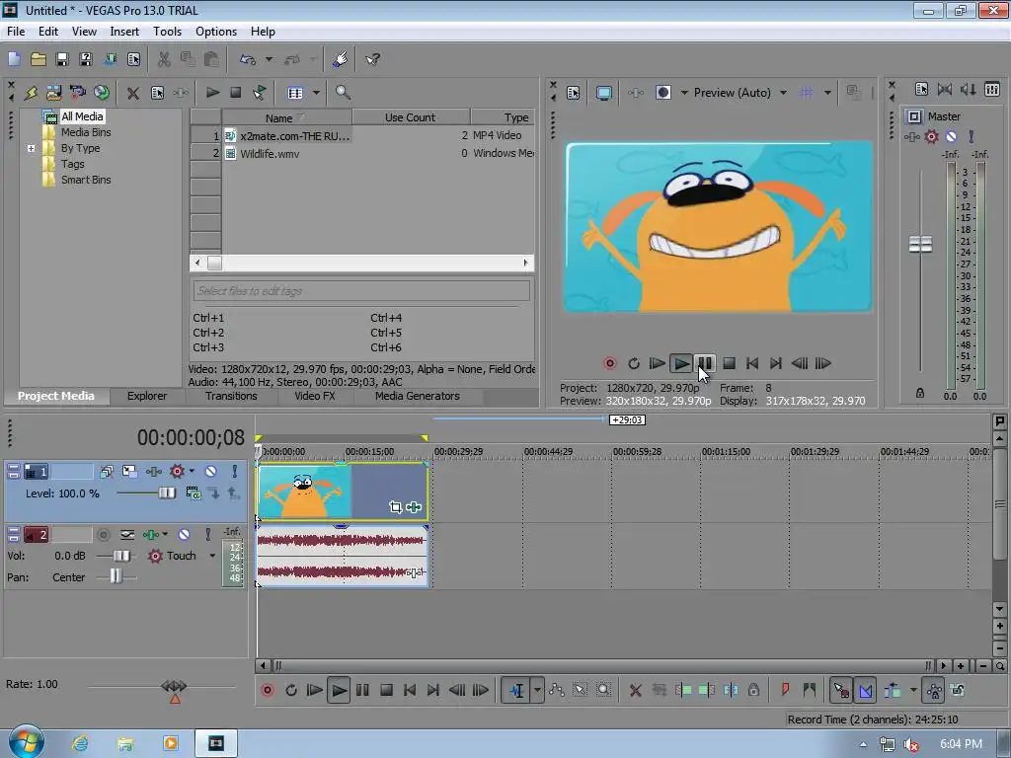Click the Split Screen View icon in preview
Image resolution: width=1011 pixels, height=758 pixels.
pyautogui.click(x=663, y=93)
